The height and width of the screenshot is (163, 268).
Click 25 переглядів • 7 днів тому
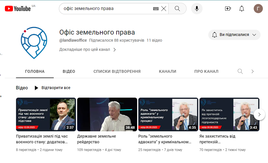point(160,150)
